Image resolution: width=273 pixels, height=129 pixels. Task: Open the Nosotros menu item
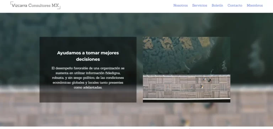point(181,5)
